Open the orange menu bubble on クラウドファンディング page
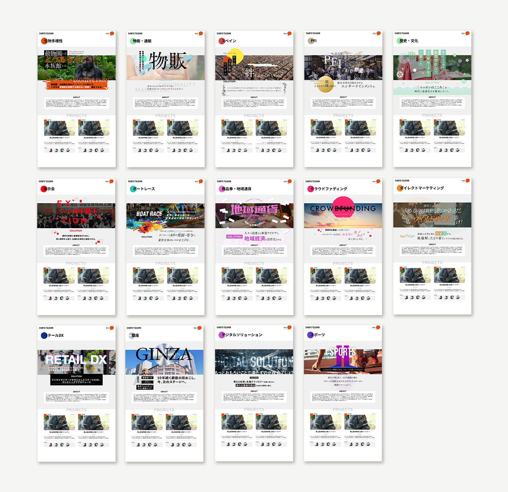The height and width of the screenshot is (492, 508). point(378,181)
